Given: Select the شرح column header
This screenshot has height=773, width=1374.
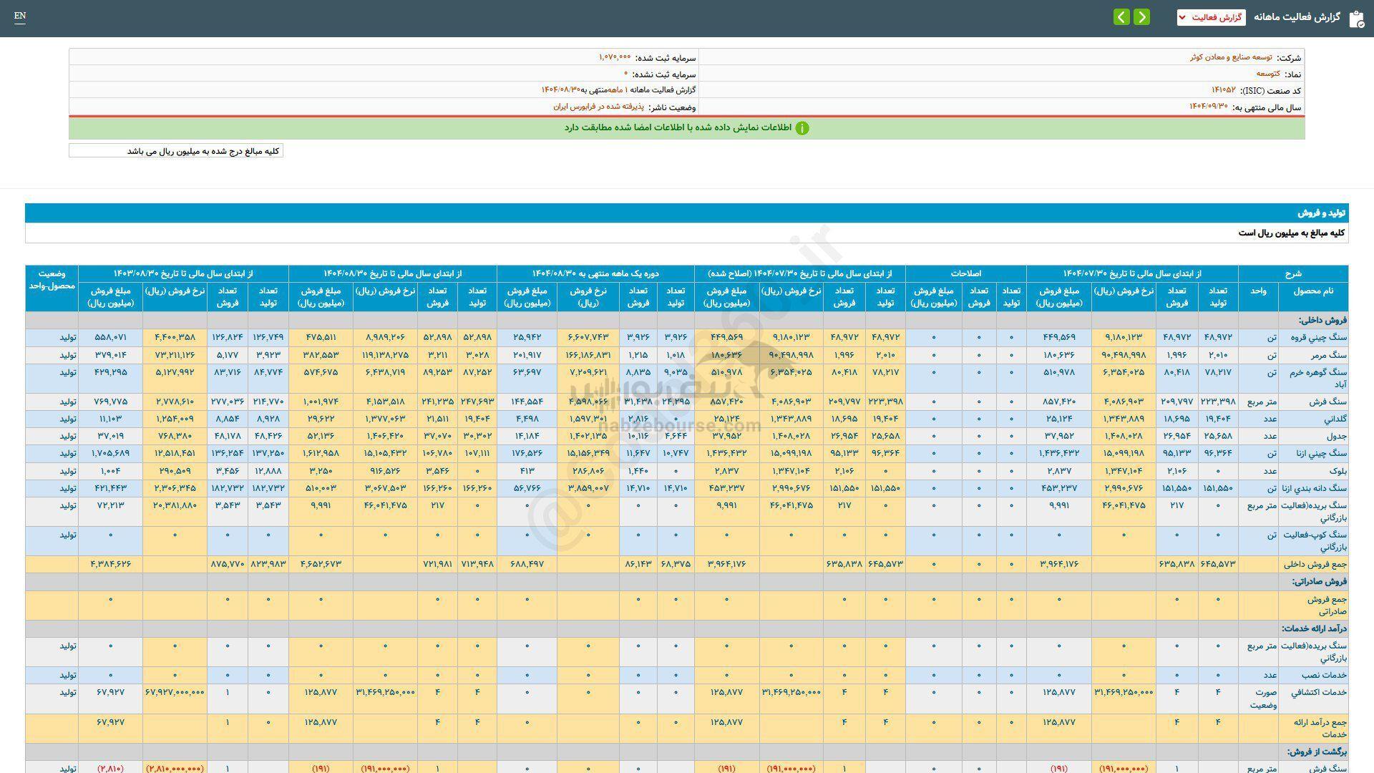Looking at the screenshot, I should pos(1293,273).
